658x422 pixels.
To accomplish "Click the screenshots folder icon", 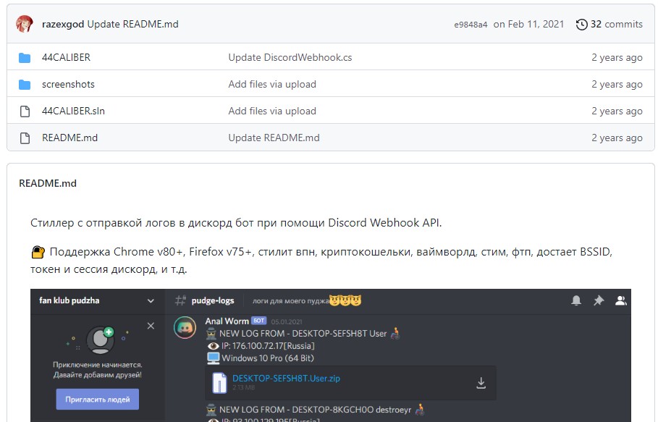I will pos(25,84).
